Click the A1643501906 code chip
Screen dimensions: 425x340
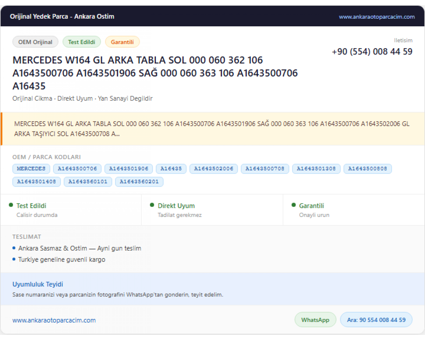click(x=129, y=169)
